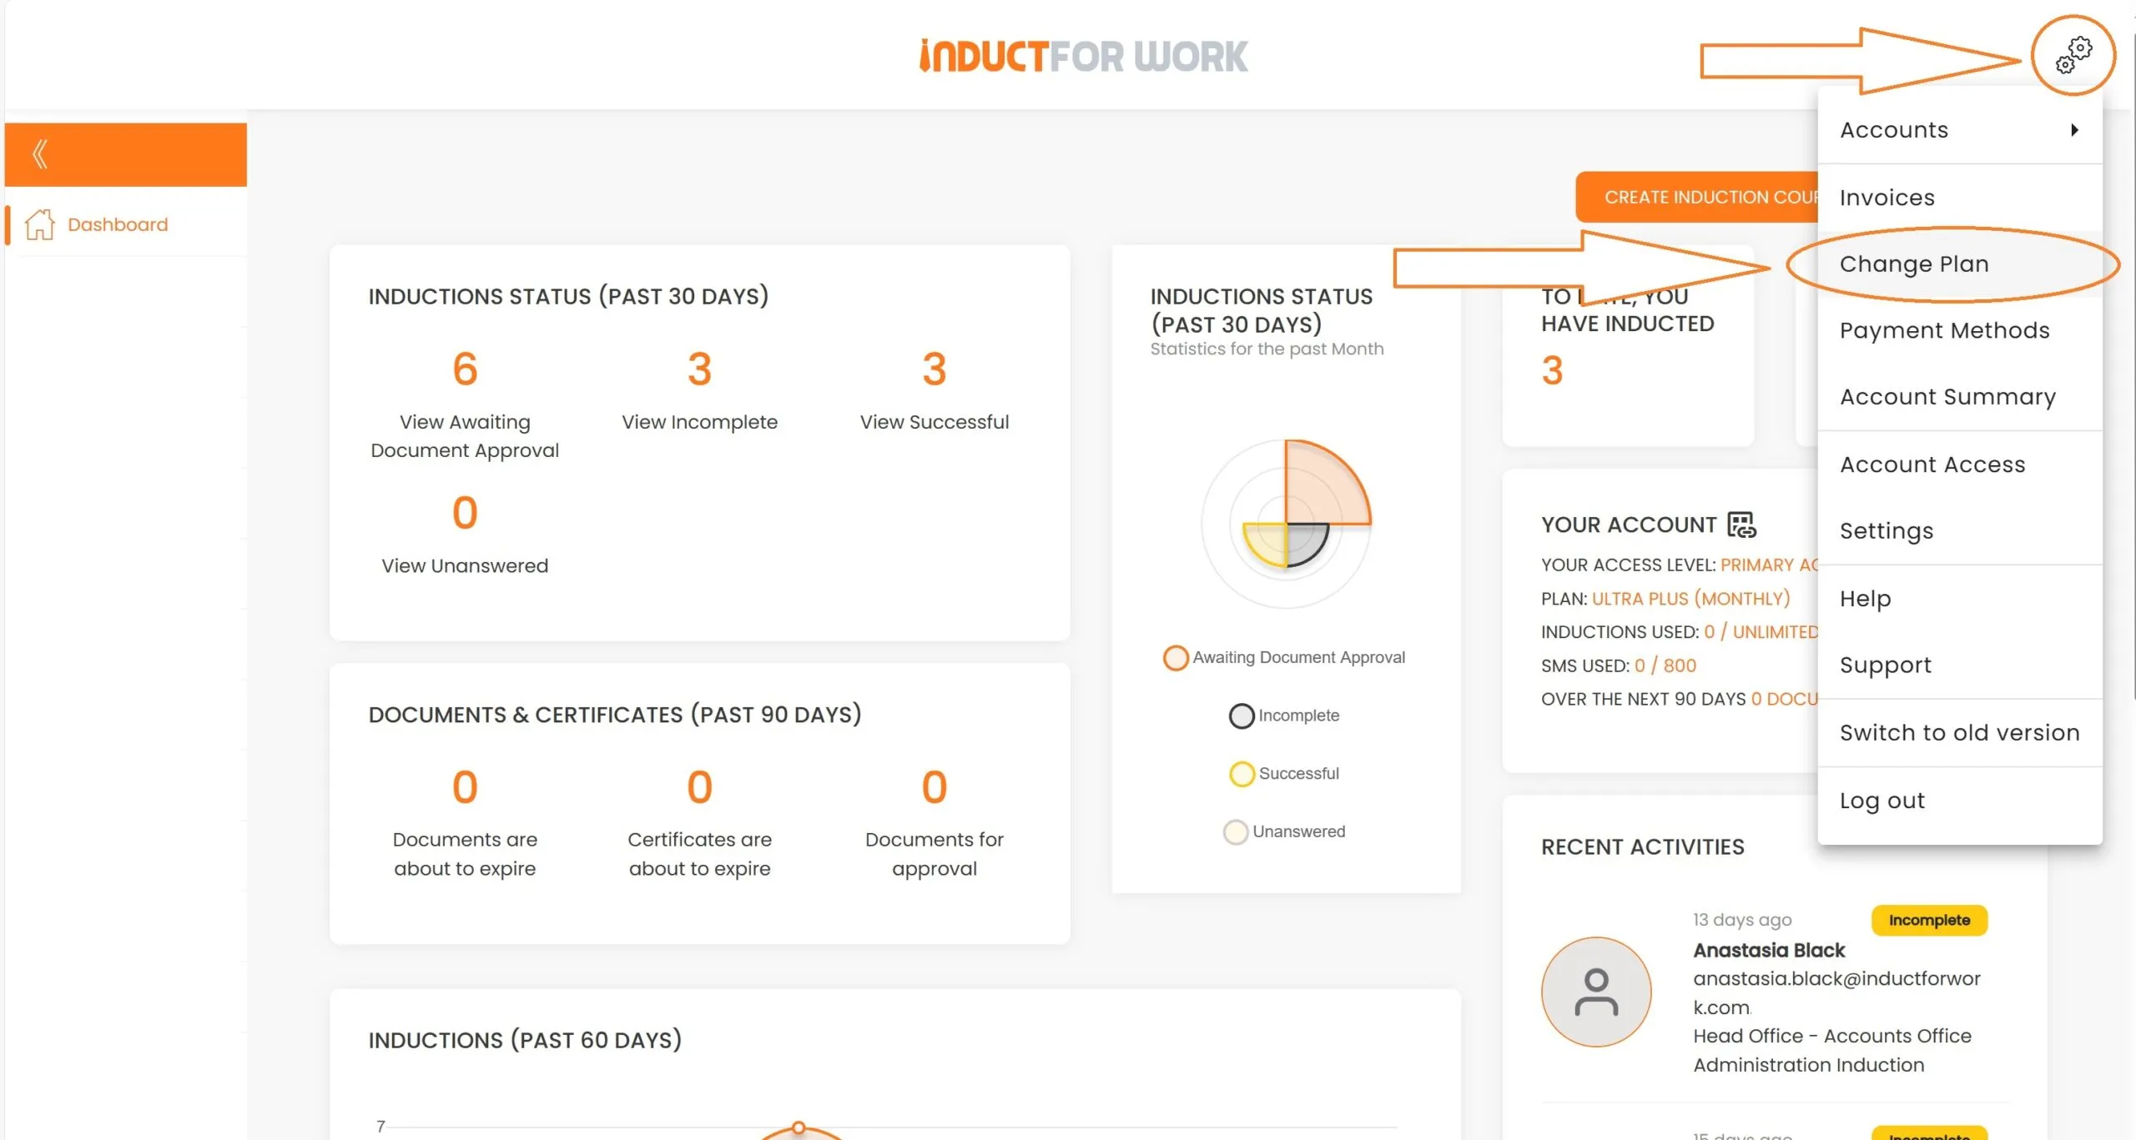The image size is (2136, 1140).
Task: Click the polar chart graphic
Action: click(1286, 524)
